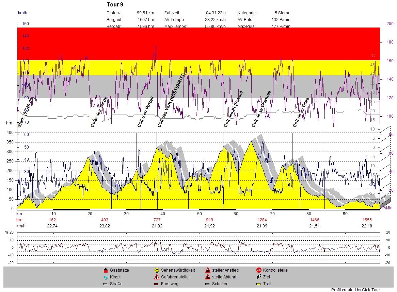Select the Coll de sa Gramola marker
The height and width of the screenshot is (292, 397).
pyautogui.click(x=261, y=109)
